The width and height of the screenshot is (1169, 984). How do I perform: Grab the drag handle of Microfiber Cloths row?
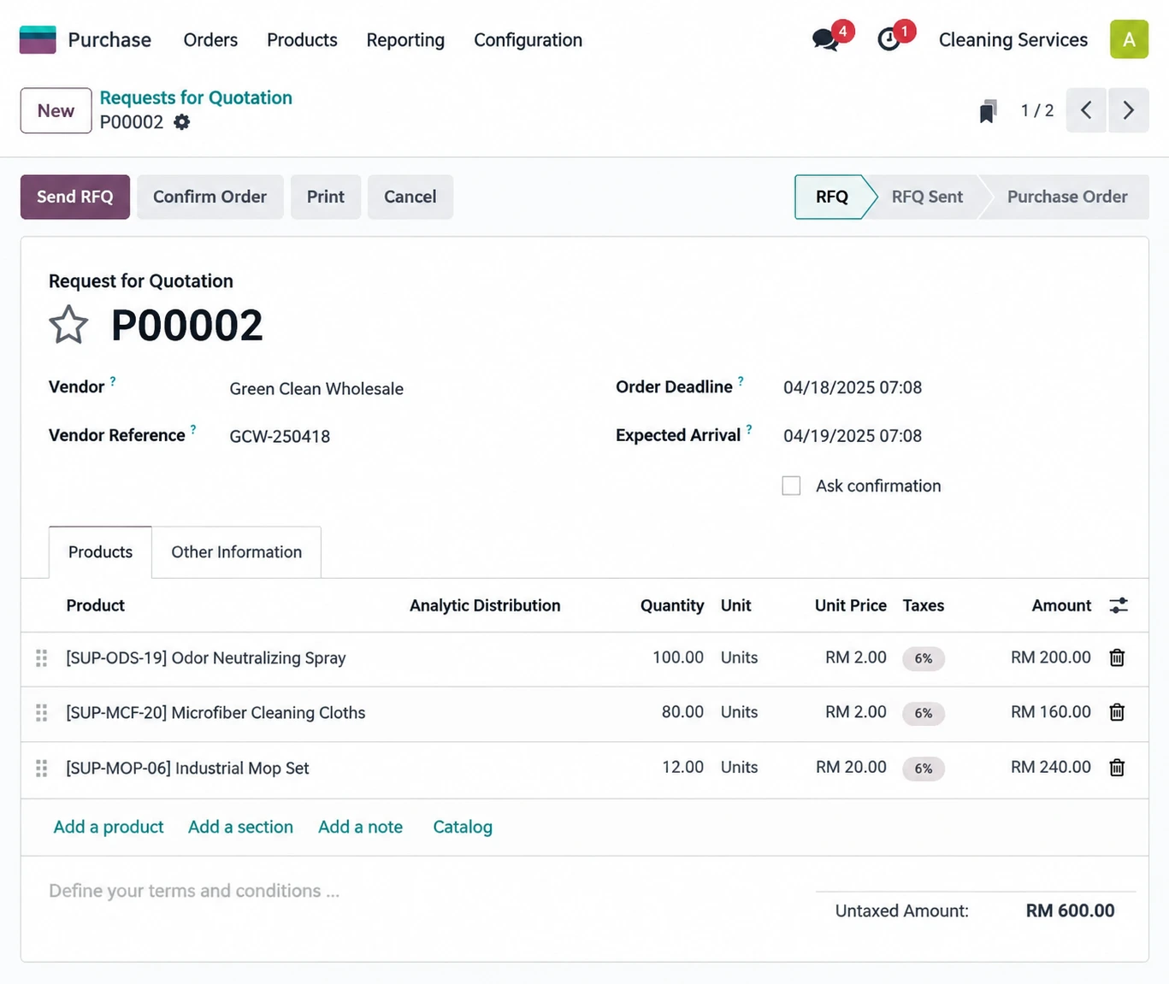click(x=41, y=713)
